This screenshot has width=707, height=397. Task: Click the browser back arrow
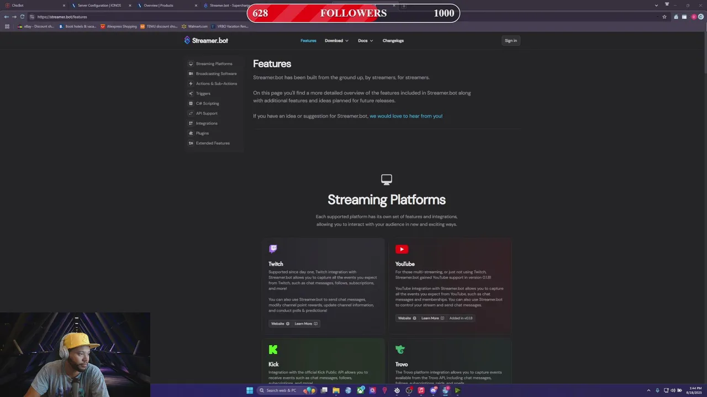[x=6, y=17]
